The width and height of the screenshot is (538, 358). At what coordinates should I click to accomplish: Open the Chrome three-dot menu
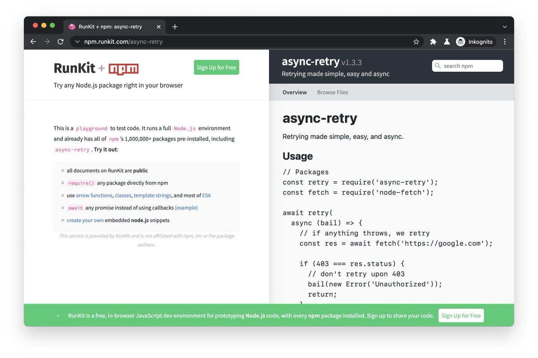[505, 42]
